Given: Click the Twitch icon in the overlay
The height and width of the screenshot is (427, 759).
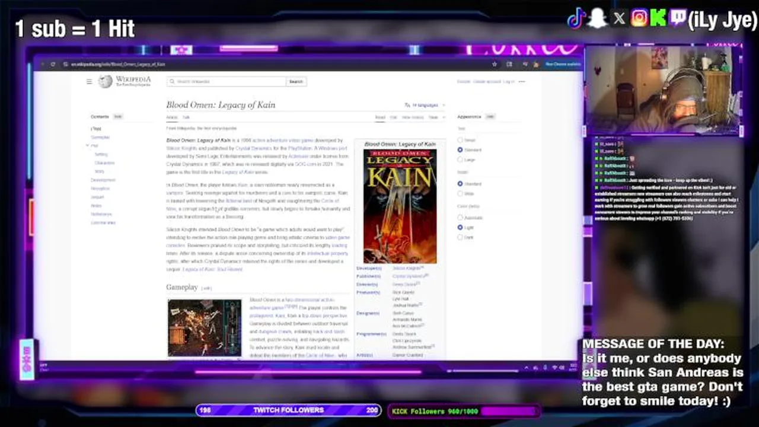Looking at the screenshot, I should 677,19.
